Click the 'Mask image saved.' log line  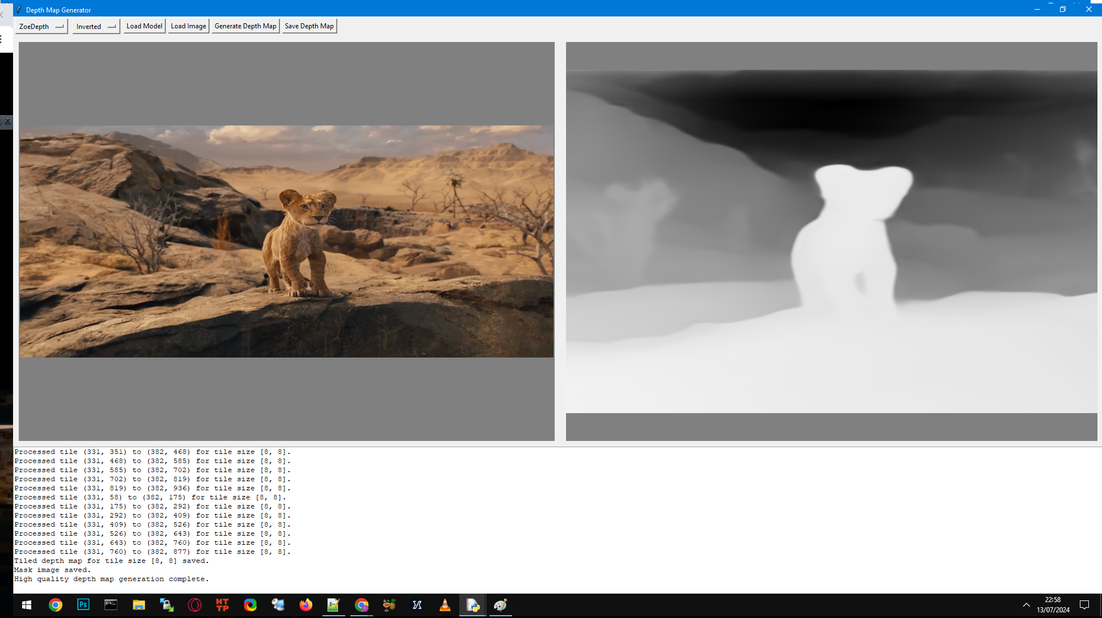click(x=53, y=570)
